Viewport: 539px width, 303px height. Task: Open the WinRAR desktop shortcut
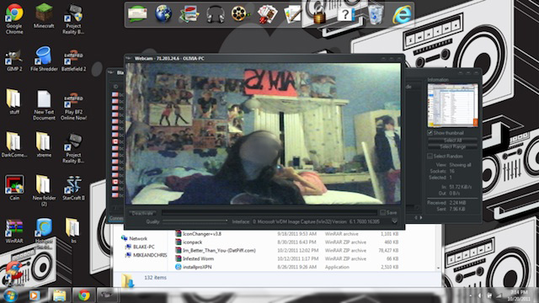[14, 231]
